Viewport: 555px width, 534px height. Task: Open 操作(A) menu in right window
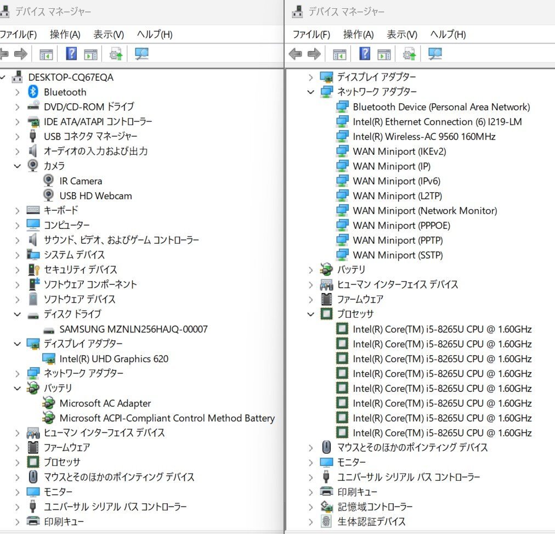pyautogui.click(x=359, y=35)
